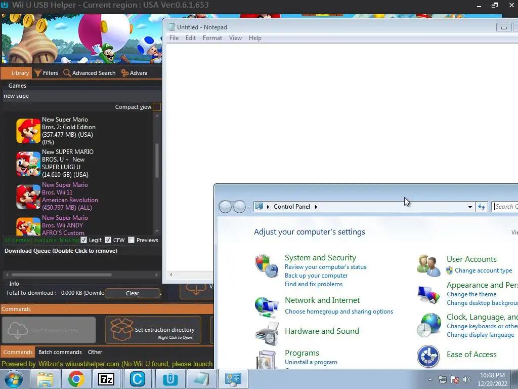Click System and Security shield icon
Screen dimensions: 518x389
click(266, 265)
